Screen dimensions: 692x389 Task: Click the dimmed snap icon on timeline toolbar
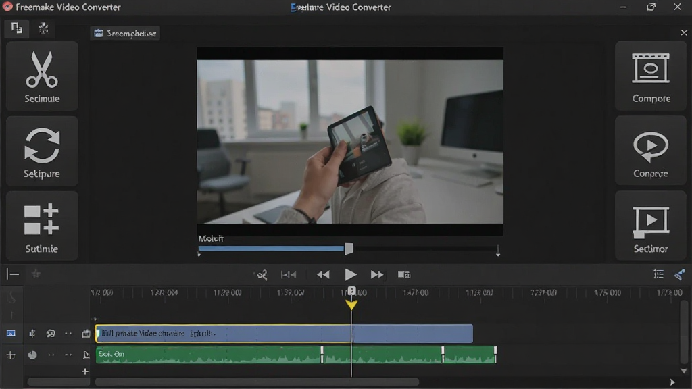(x=36, y=274)
